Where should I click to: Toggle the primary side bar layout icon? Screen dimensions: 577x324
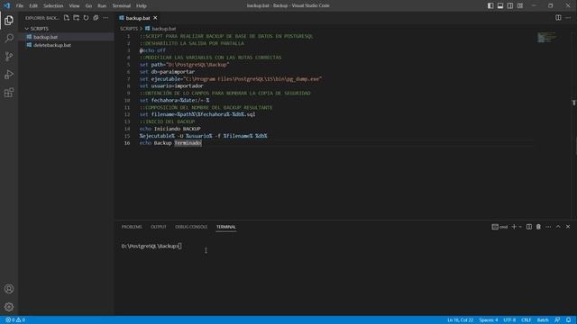(x=490, y=5)
